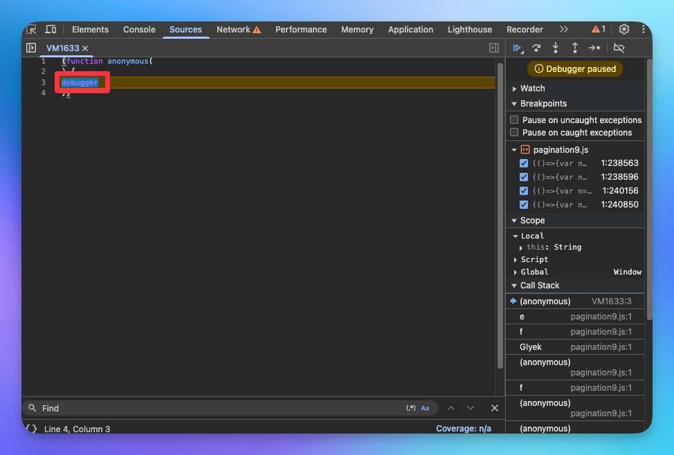674x455 pixels.
Task: Click the Find search magnifier icon
Action: [x=33, y=408]
